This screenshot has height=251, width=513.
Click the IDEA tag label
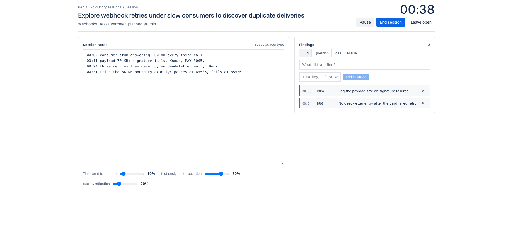pos(320,91)
